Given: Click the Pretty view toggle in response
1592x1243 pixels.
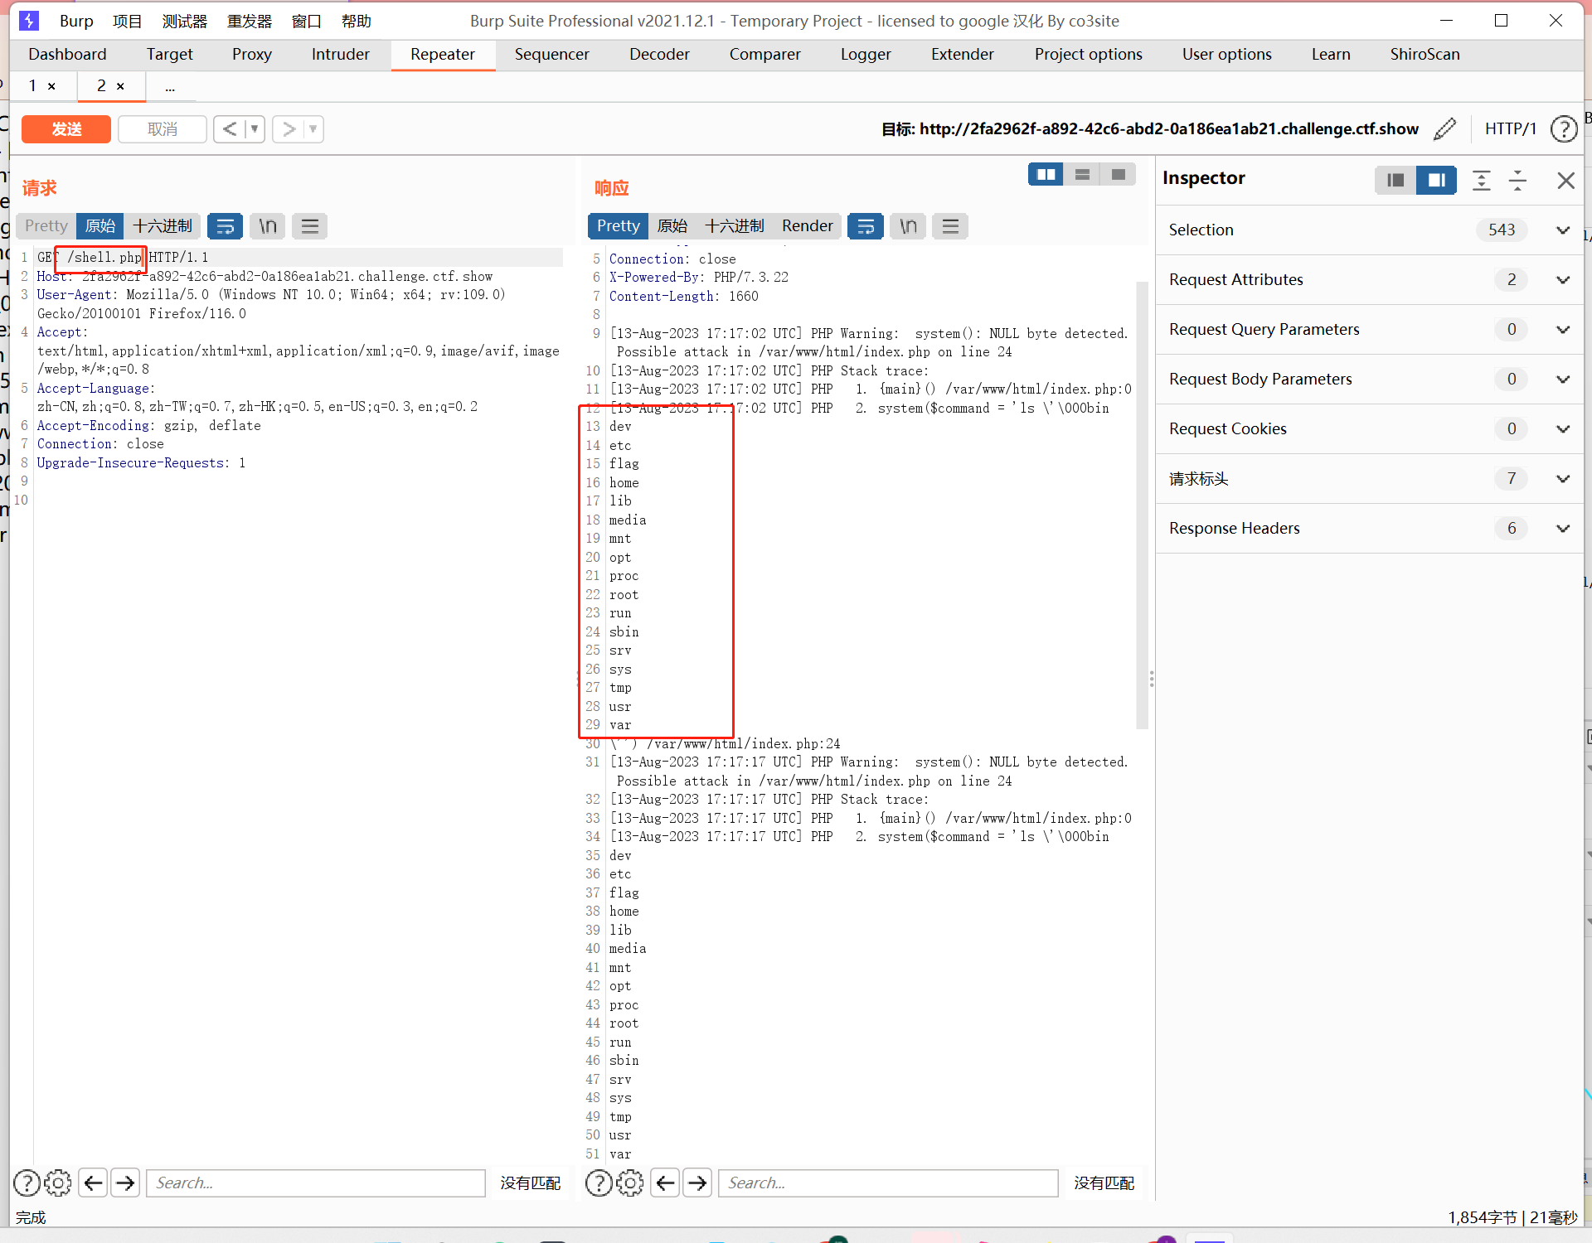Looking at the screenshot, I should tap(618, 226).
